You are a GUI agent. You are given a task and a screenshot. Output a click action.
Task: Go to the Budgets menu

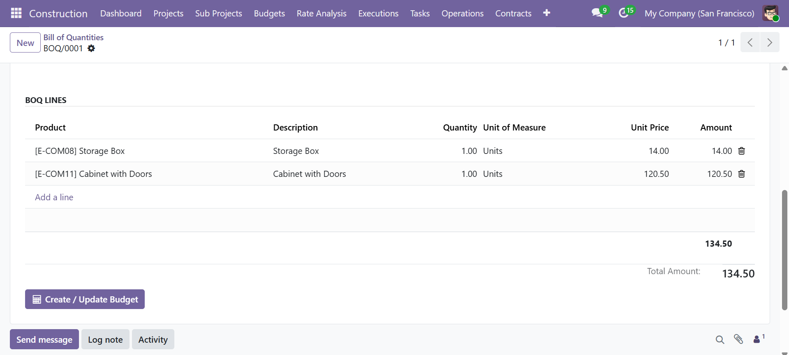pyautogui.click(x=269, y=14)
